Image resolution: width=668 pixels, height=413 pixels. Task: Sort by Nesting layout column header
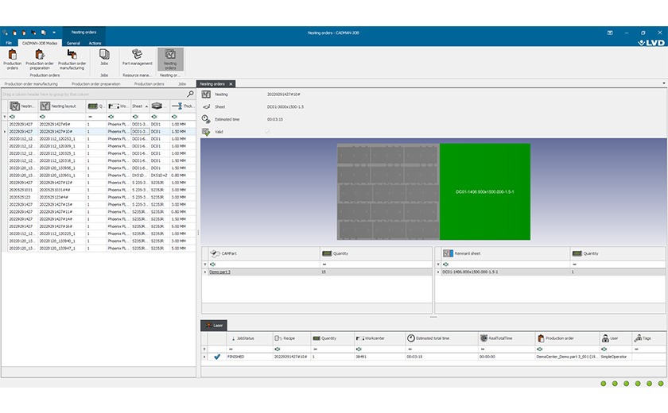click(x=61, y=106)
